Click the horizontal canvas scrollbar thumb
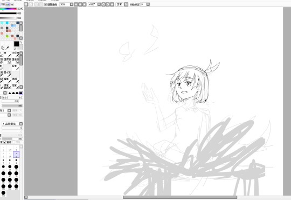 pos(180,197)
